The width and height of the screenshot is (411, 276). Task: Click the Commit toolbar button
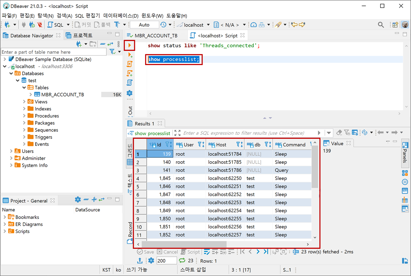(83, 25)
